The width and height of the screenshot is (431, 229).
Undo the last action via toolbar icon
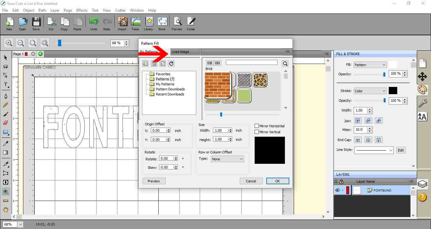pos(94,24)
